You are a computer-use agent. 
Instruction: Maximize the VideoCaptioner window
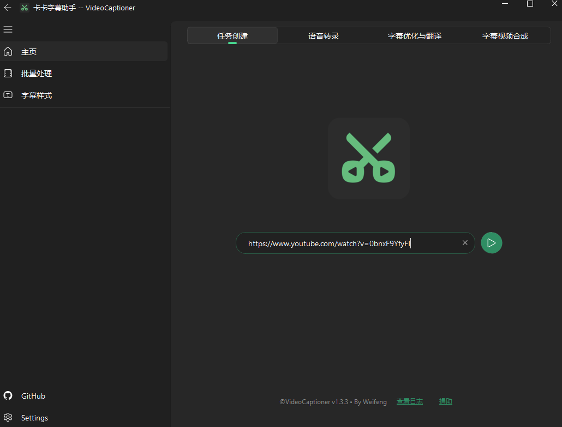[x=530, y=4]
